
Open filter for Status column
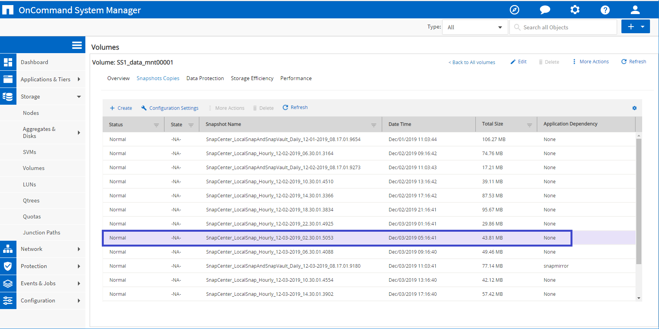click(x=156, y=125)
